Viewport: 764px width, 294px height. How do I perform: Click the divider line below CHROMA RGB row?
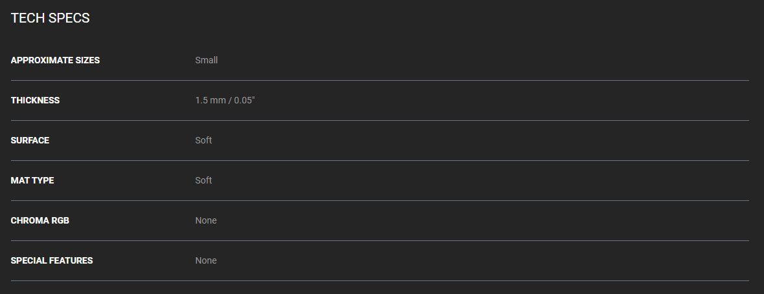click(379, 240)
